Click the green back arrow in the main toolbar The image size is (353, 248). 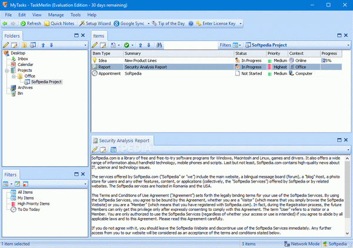tap(5, 24)
